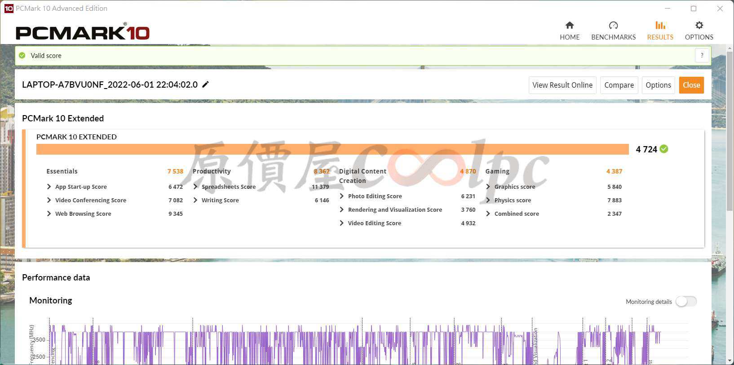Screen dimensions: 734x365
Task: Expand Writing Score details
Action: point(195,200)
